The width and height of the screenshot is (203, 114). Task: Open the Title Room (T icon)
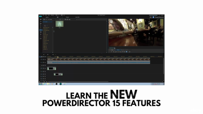[x=41, y=28]
